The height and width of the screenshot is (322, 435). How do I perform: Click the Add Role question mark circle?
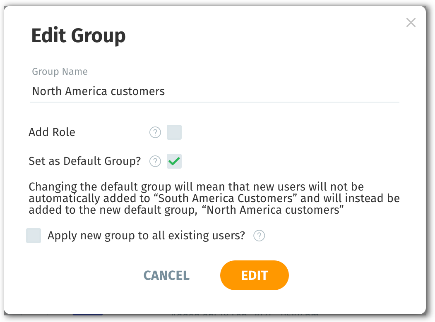(x=155, y=132)
